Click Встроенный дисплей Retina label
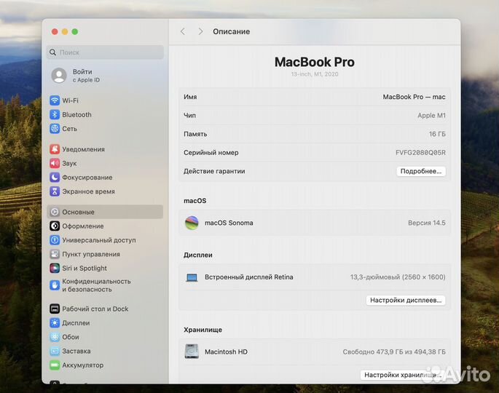This screenshot has width=499, height=393. coord(249,277)
